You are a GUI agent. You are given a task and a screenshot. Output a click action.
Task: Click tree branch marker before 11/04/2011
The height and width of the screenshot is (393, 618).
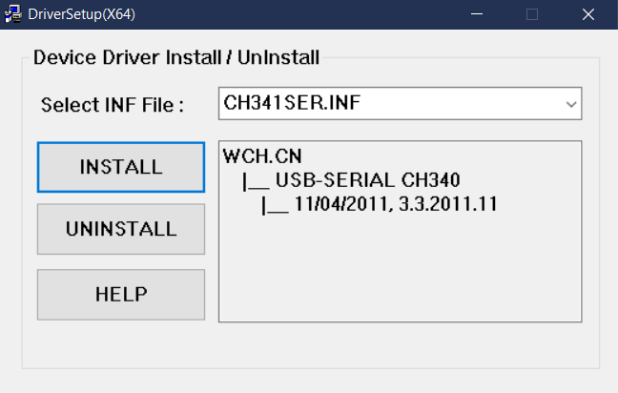point(275,206)
